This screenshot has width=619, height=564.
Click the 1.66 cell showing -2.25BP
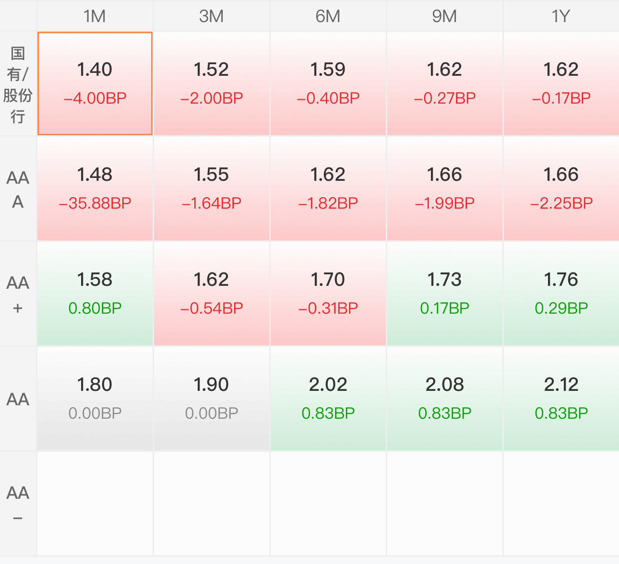coord(561,188)
